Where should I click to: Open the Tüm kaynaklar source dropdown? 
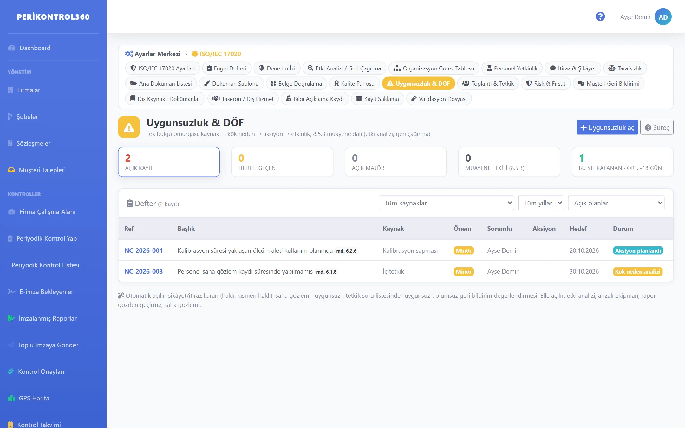click(446, 203)
